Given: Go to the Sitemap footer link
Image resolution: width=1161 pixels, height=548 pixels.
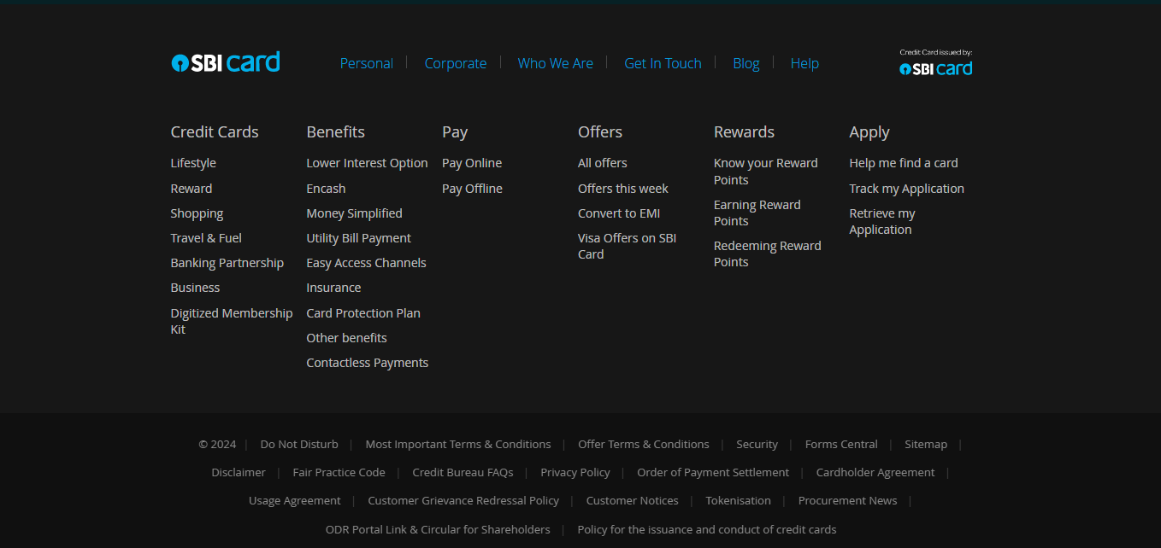Looking at the screenshot, I should pyautogui.click(x=926, y=444).
